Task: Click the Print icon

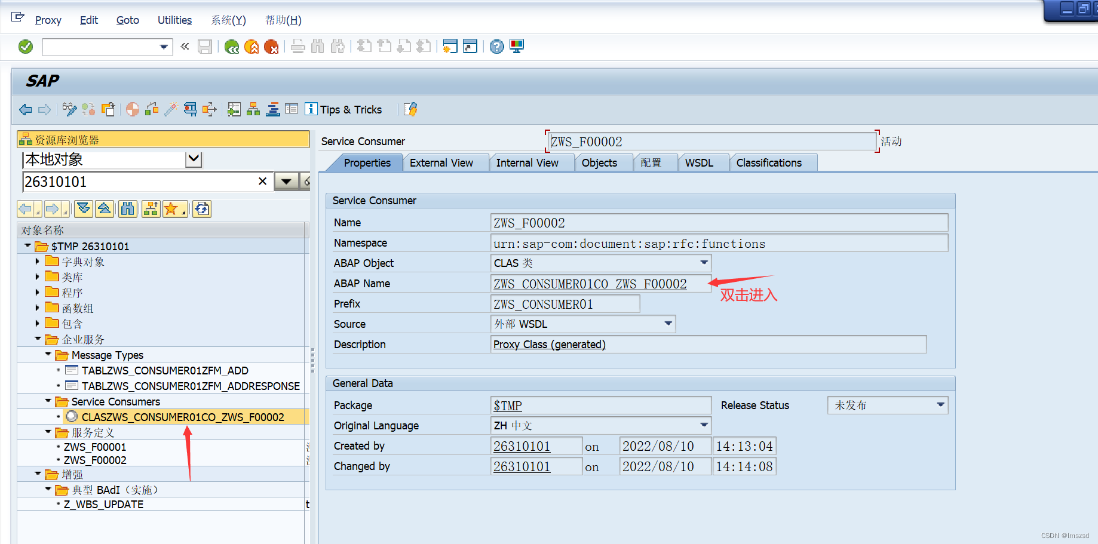Action: [x=298, y=47]
